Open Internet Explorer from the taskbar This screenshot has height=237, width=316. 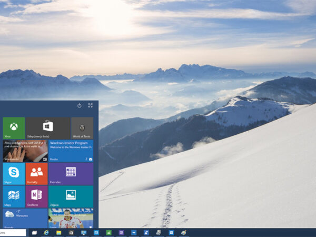[47, 232]
